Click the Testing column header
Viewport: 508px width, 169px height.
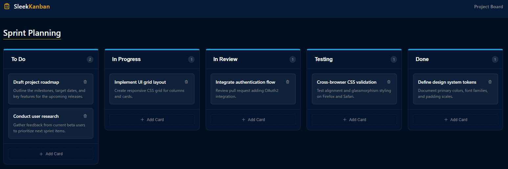point(324,59)
